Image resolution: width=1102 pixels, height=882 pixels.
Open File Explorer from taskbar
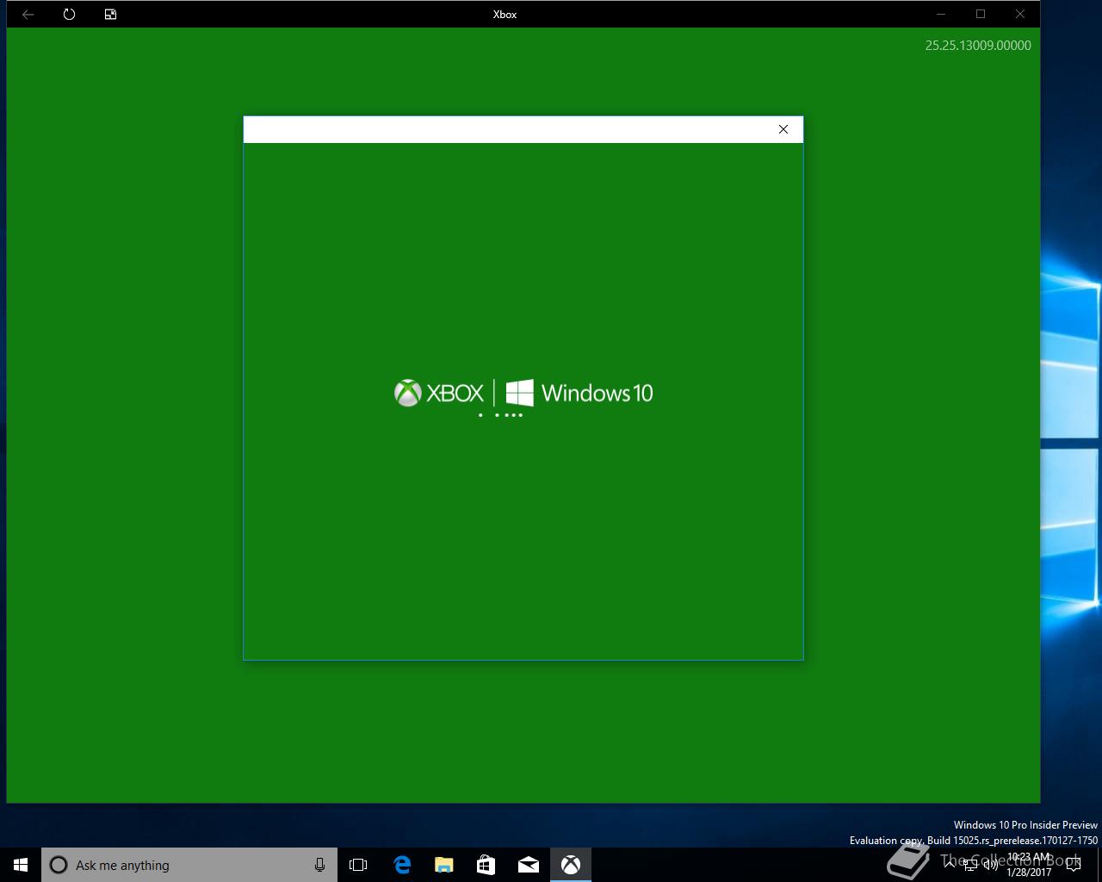click(444, 865)
